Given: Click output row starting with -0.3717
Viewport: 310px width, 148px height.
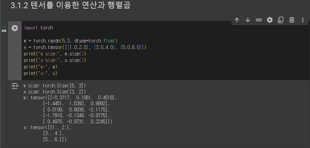Looking at the screenshot, I should click(x=70, y=98).
